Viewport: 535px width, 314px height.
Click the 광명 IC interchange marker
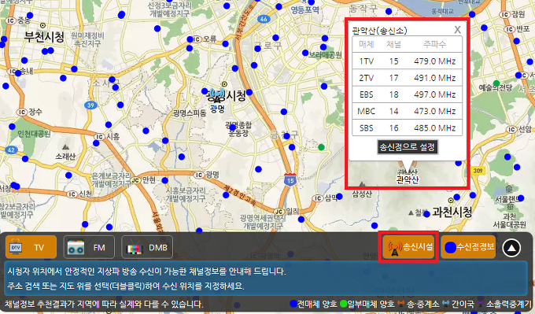[x=199, y=175]
